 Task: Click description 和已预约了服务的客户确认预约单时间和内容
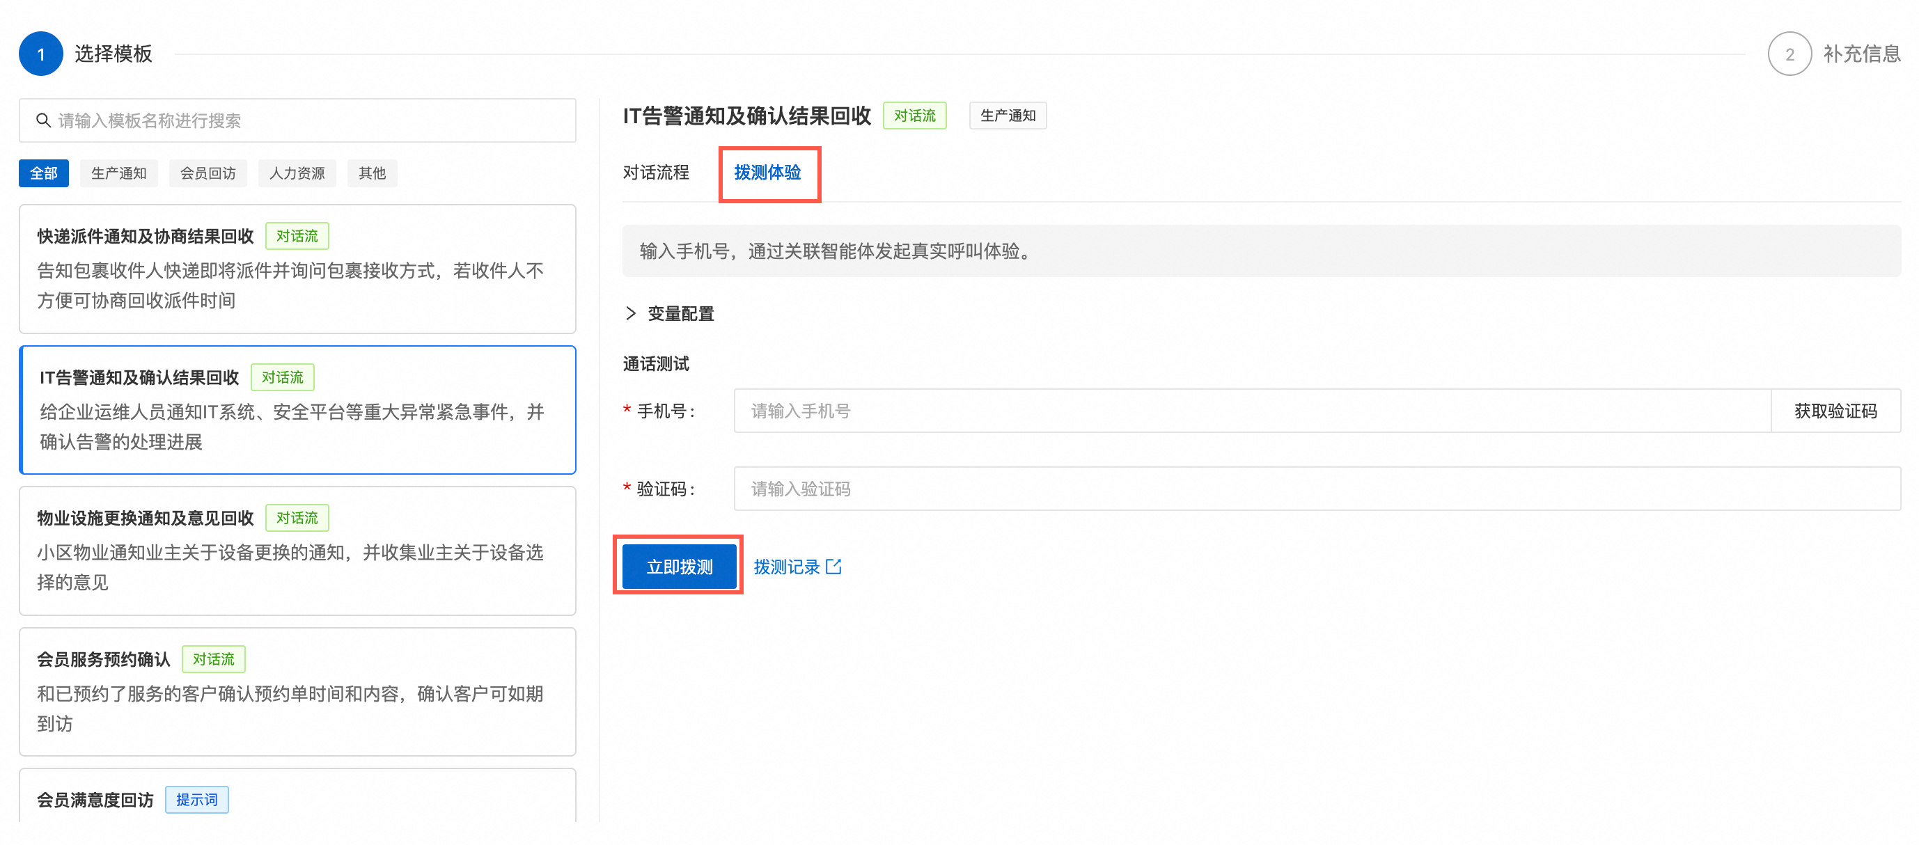(x=290, y=709)
